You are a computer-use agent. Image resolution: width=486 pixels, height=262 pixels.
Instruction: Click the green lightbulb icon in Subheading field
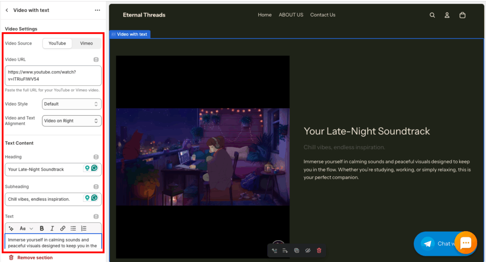(x=87, y=198)
